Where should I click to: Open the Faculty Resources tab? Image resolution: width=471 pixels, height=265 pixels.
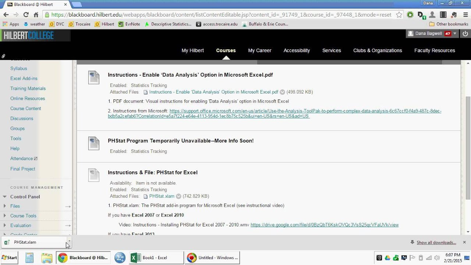[x=435, y=50]
